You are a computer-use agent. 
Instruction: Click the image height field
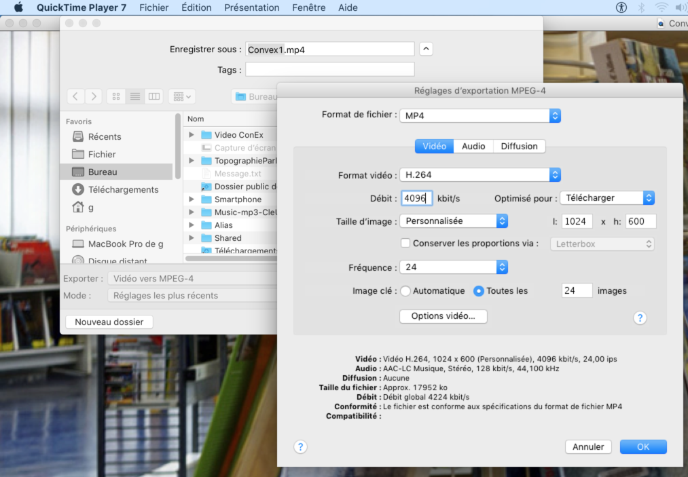640,221
